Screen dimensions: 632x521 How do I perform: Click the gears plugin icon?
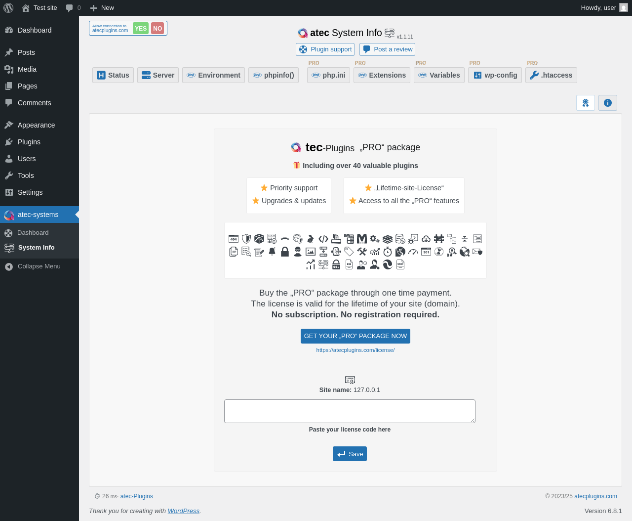(375, 239)
